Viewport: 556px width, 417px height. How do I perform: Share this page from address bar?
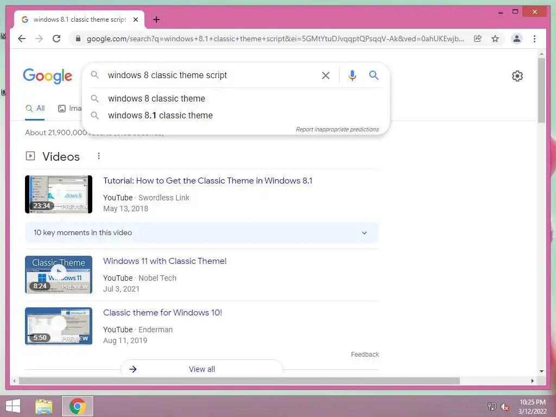pyautogui.click(x=478, y=39)
